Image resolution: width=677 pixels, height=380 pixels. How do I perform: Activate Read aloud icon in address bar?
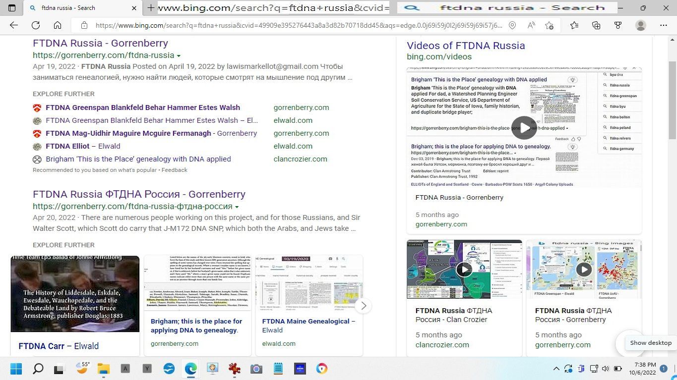[x=531, y=25]
